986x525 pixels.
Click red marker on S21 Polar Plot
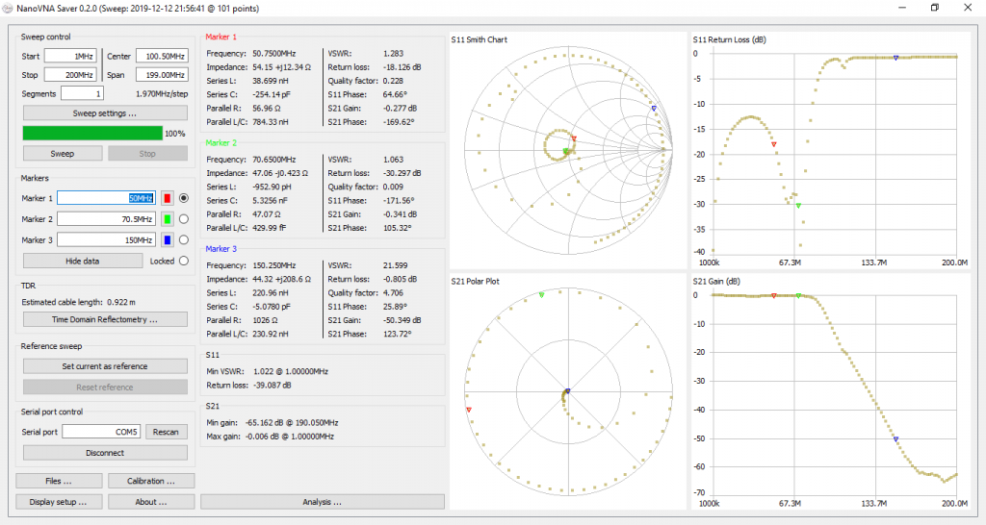click(x=469, y=410)
